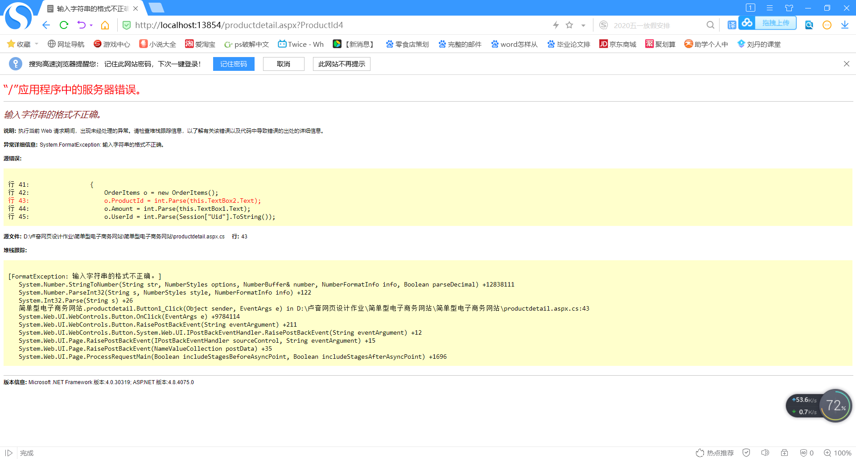Click the source file path productdetail.aspx.cs
Screen dimensions: 856x459
point(124,237)
